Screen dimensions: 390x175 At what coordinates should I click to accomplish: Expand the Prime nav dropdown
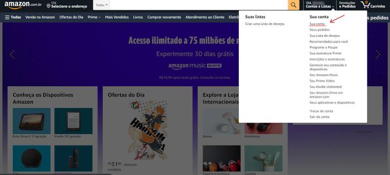tap(94, 17)
